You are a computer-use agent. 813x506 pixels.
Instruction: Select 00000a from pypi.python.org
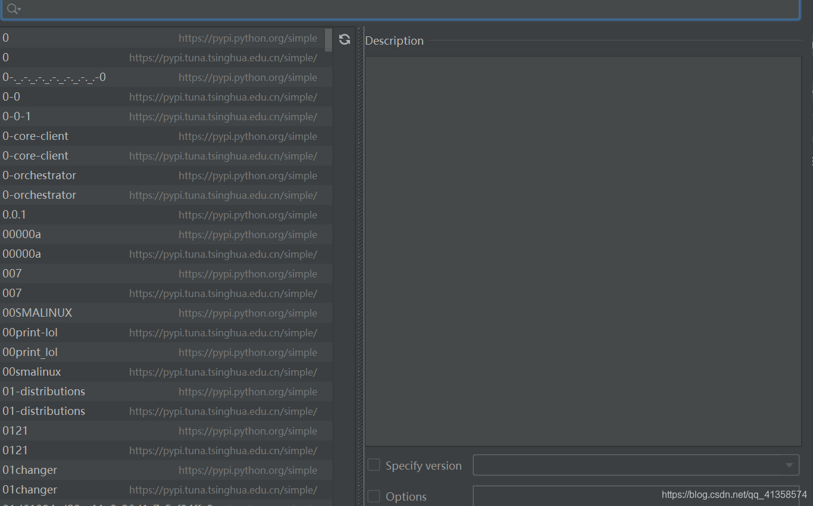pyautogui.click(x=166, y=235)
